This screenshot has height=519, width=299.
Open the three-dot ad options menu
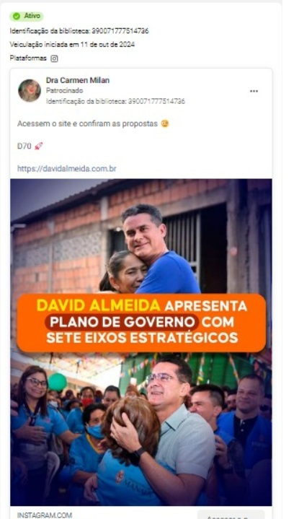(x=254, y=91)
